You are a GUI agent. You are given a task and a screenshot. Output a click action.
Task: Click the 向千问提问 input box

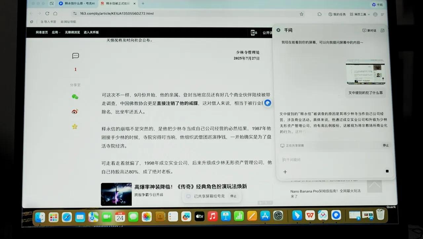click(x=335, y=160)
